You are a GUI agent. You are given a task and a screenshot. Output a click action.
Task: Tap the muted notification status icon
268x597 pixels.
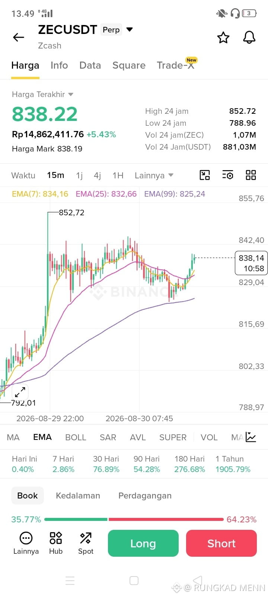coord(221,13)
